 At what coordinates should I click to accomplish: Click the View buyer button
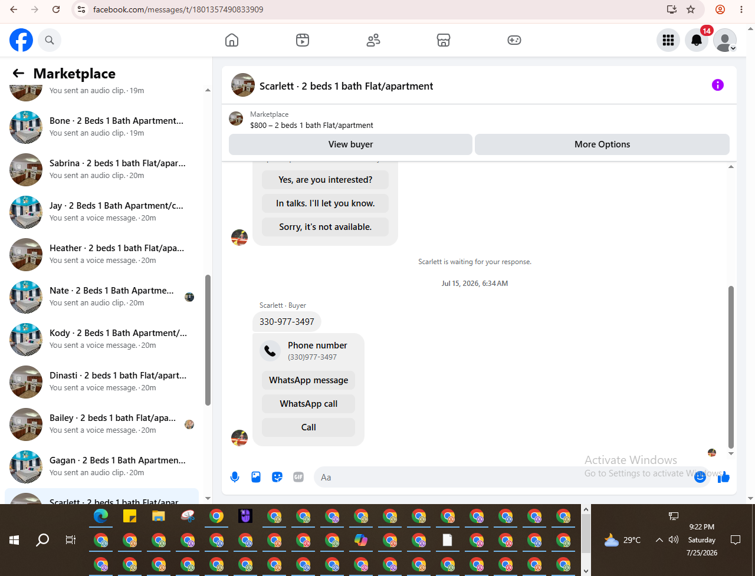click(x=350, y=144)
